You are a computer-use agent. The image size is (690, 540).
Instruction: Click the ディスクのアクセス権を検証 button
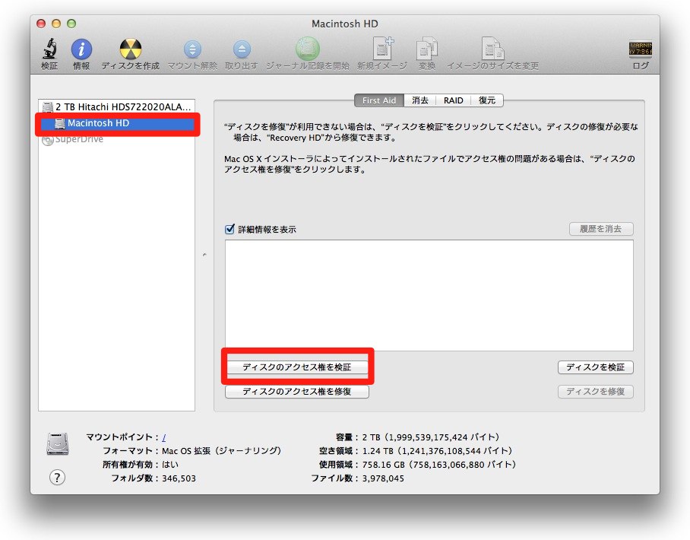(x=297, y=367)
